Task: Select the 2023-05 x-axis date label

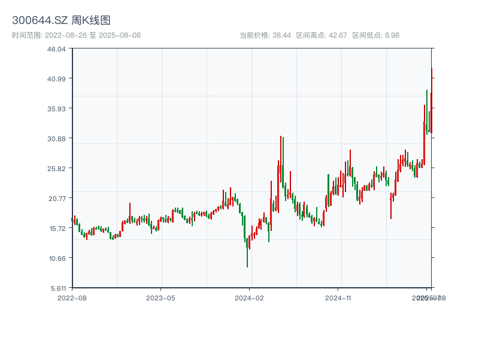Action: [x=160, y=297]
